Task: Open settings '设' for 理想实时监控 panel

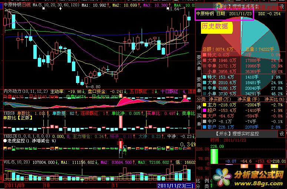Action: (282, 134)
